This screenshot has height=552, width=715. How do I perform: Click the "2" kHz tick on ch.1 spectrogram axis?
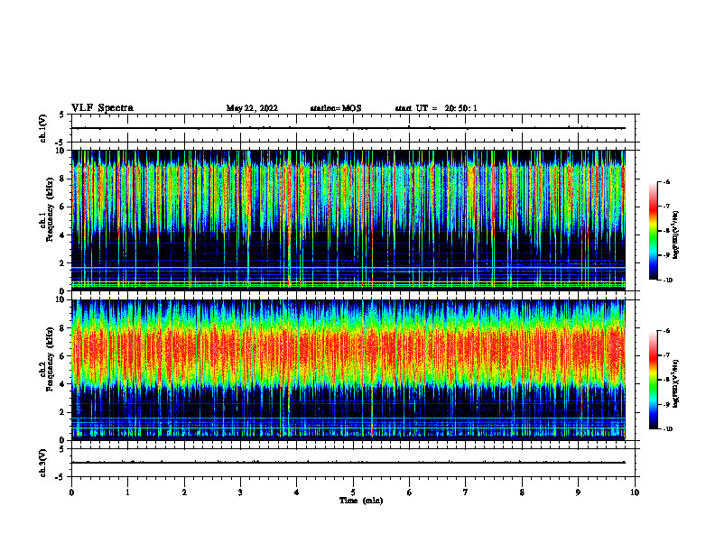point(62,263)
